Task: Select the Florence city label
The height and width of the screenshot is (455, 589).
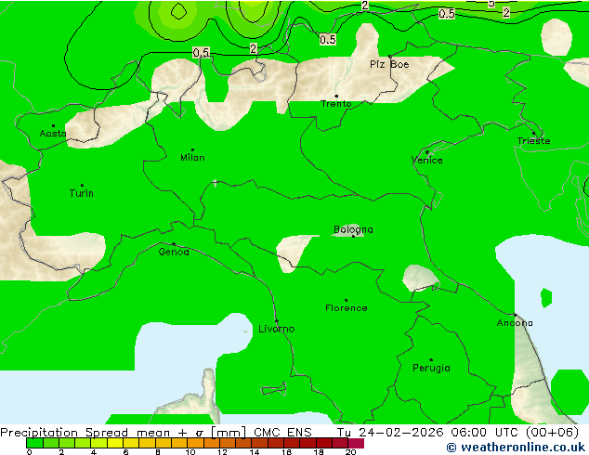Action: (347, 308)
